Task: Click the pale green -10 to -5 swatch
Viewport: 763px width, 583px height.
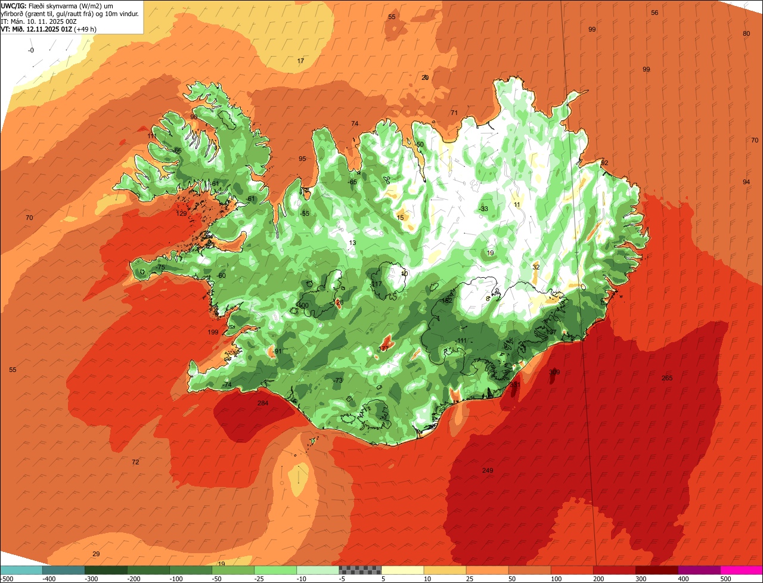Action: 318,570
